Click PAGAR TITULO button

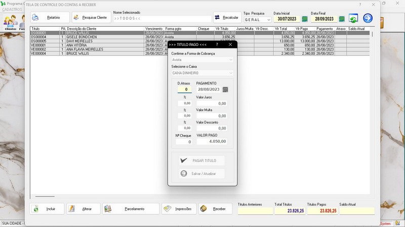point(201,160)
